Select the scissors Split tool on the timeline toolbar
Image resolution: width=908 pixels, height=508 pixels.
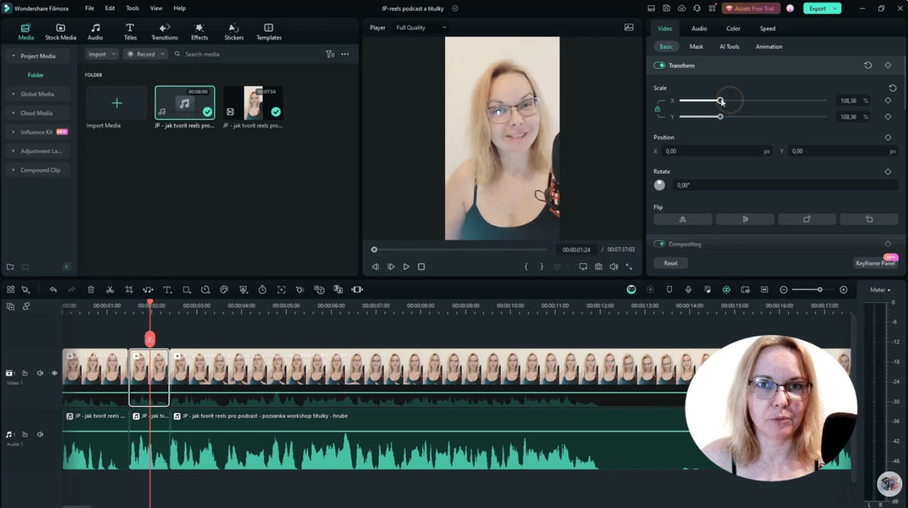tap(110, 289)
